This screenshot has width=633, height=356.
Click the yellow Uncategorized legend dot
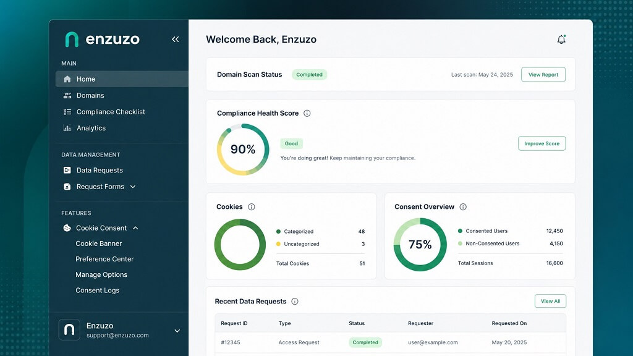click(x=278, y=244)
